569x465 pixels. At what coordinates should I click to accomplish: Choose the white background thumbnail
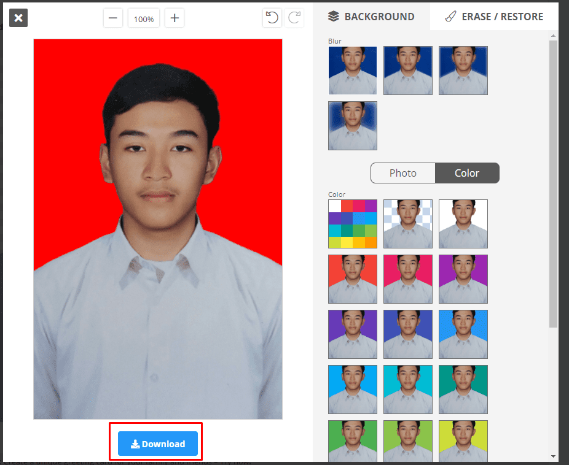pyautogui.click(x=463, y=223)
